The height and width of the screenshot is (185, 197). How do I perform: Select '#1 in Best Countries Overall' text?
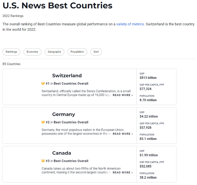point(67,83)
